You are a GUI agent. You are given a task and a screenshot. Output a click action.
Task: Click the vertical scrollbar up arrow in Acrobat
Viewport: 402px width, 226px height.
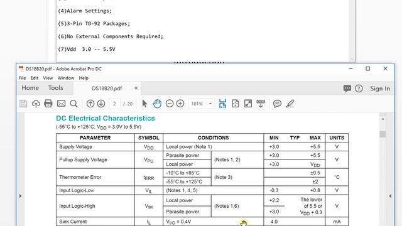tap(383, 119)
